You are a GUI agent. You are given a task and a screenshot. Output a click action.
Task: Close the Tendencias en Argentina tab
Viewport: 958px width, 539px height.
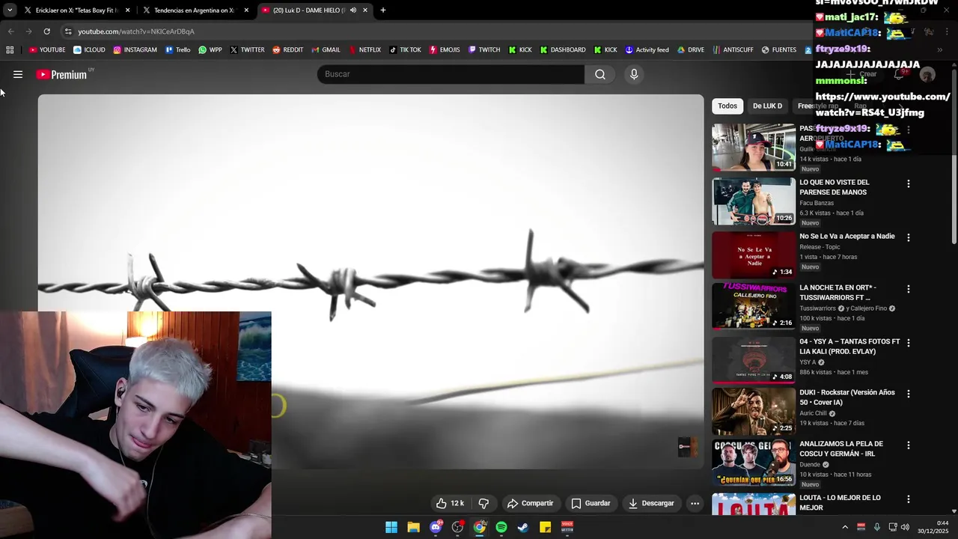pos(246,10)
